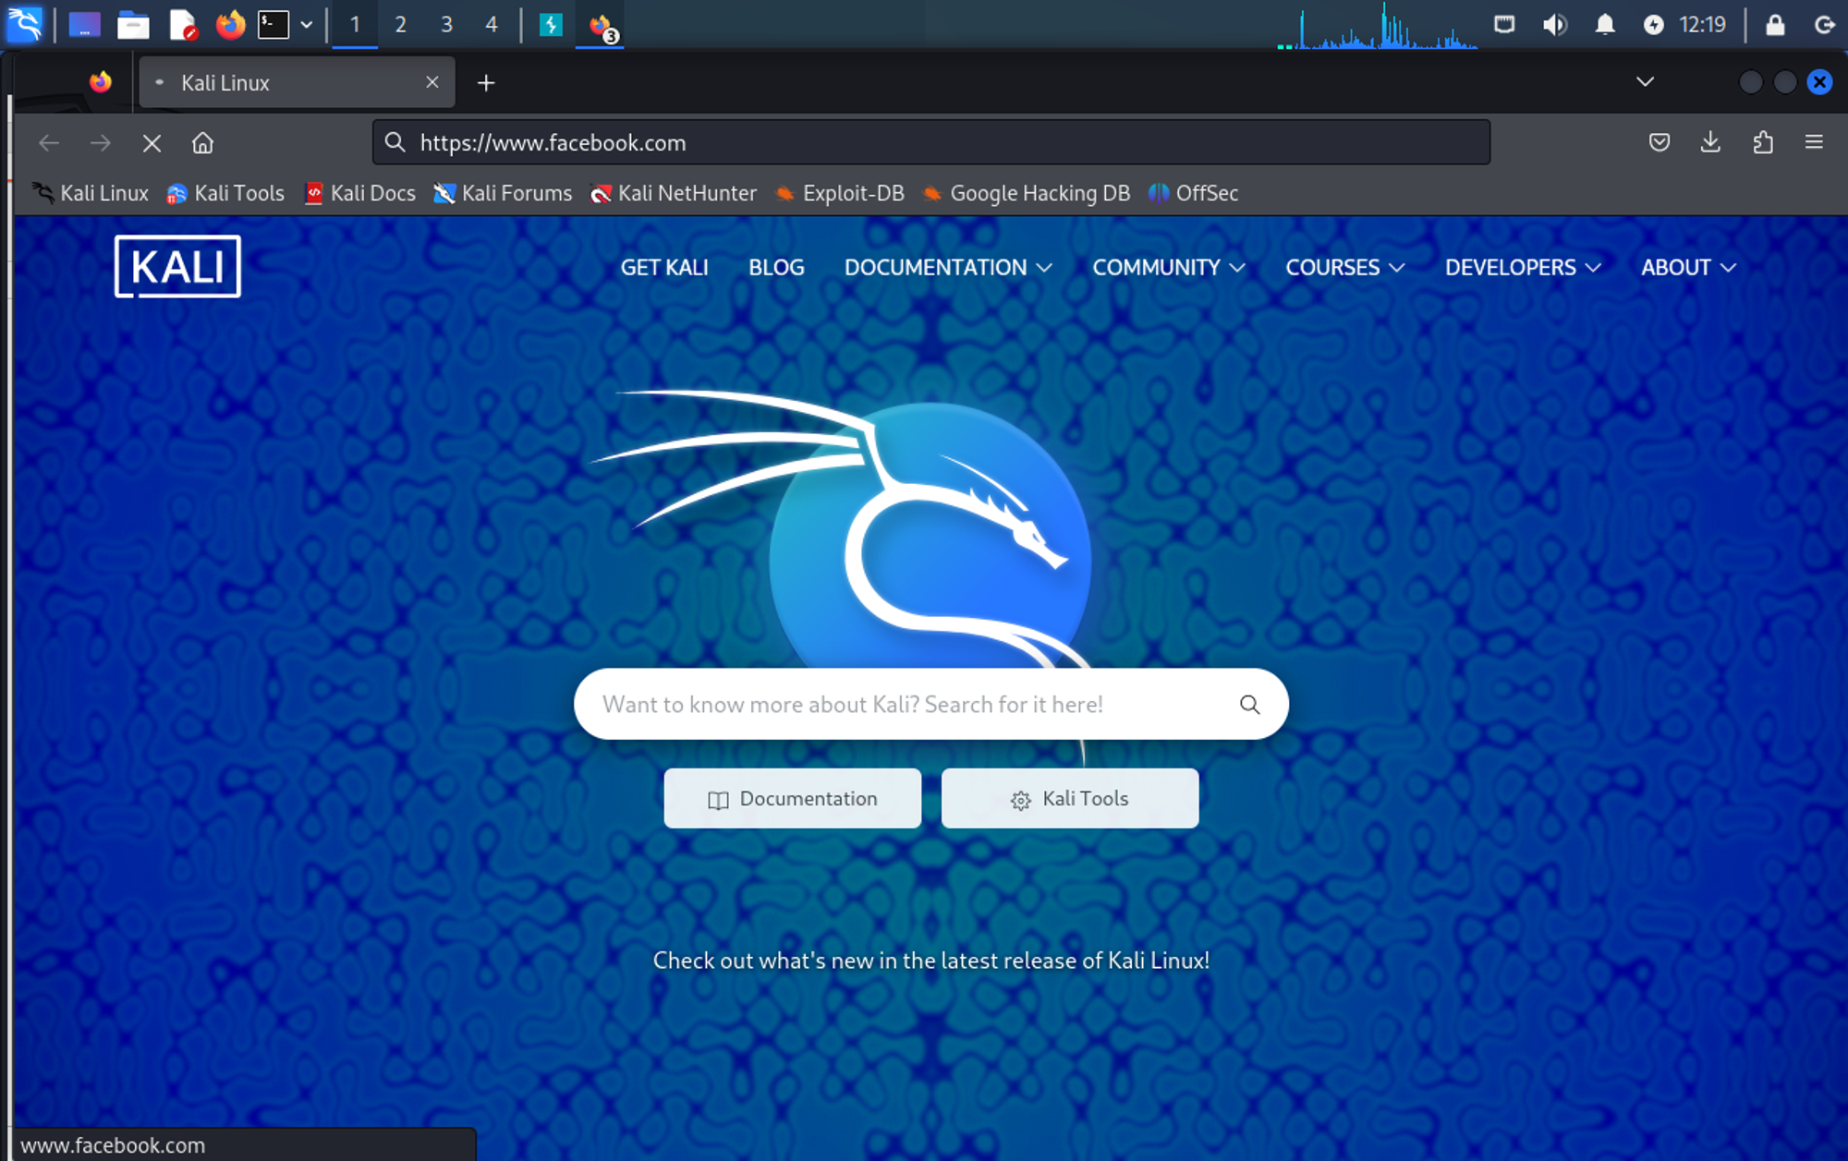
Task: Open the power manager tray icon
Action: (1653, 24)
